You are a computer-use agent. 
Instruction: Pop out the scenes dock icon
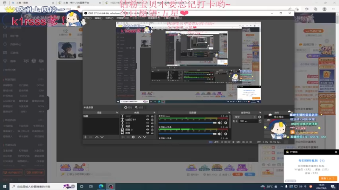tap(117, 113)
